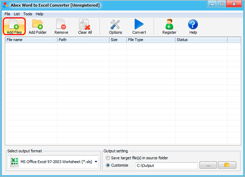Sort by Status column header
Screen dimensions: 245x177
[201, 40]
